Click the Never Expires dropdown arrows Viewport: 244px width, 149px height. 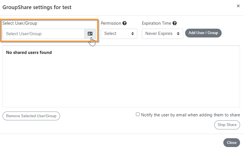(178, 34)
